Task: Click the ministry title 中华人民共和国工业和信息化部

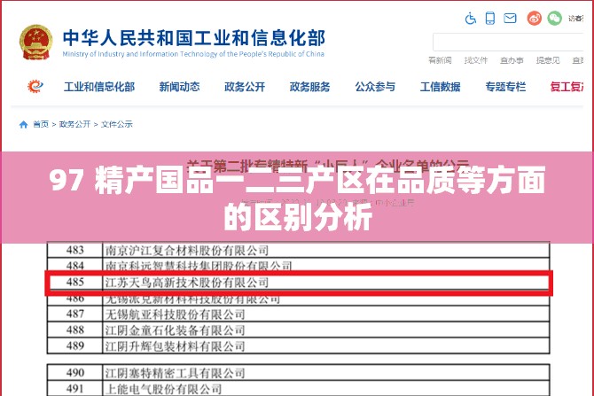Action: [x=194, y=38]
